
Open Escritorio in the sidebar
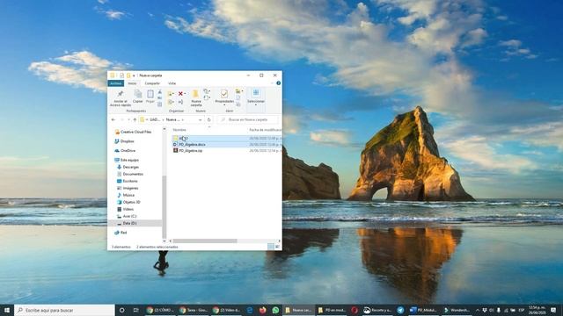tap(127, 181)
